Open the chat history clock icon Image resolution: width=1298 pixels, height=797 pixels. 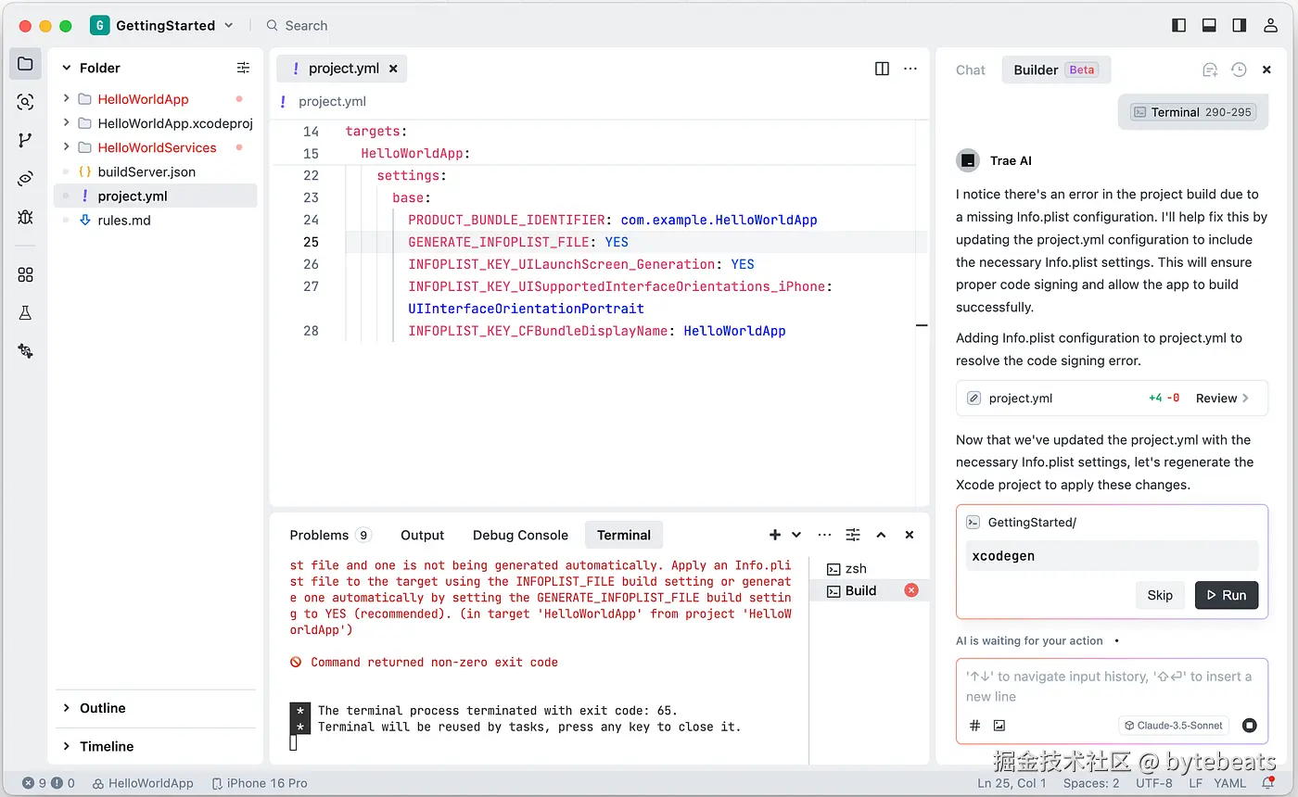click(1239, 70)
